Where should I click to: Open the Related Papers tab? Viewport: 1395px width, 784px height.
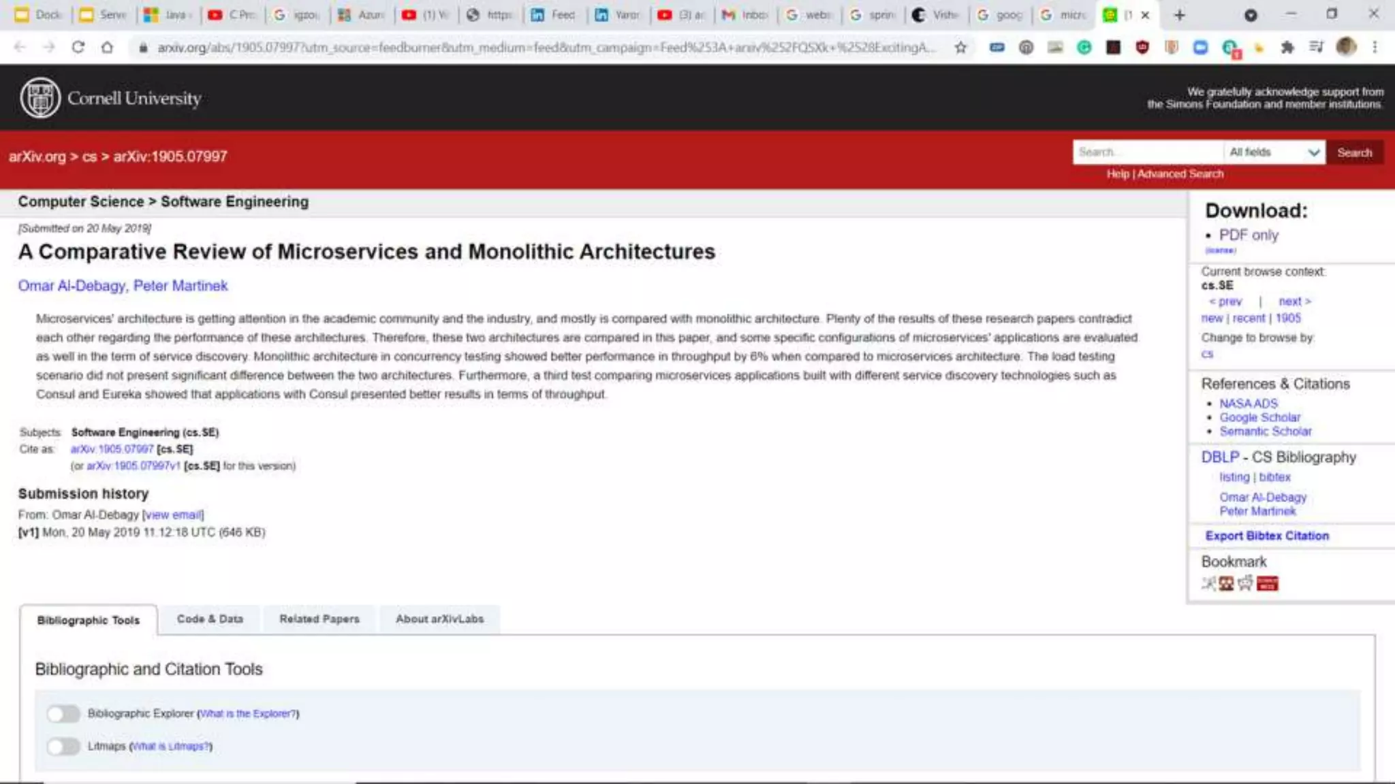pyautogui.click(x=319, y=619)
